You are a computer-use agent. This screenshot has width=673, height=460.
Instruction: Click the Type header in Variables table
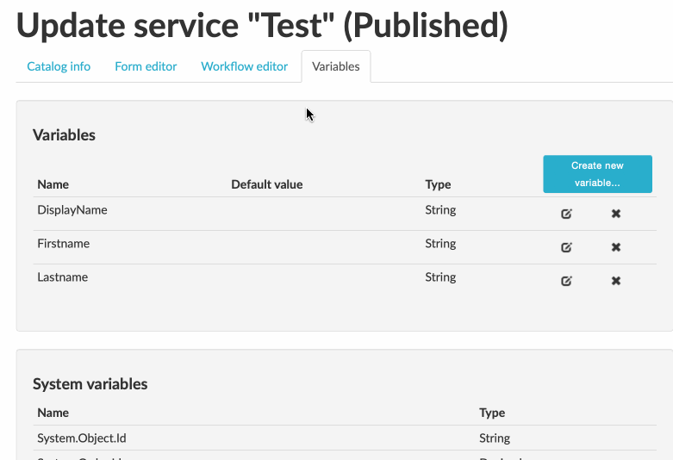[438, 184]
